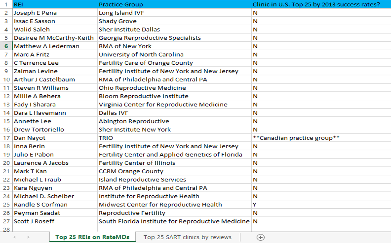Click cell University of North Carolina
Image resolution: width=391 pixels, height=243 pixels.
(174, 55)
